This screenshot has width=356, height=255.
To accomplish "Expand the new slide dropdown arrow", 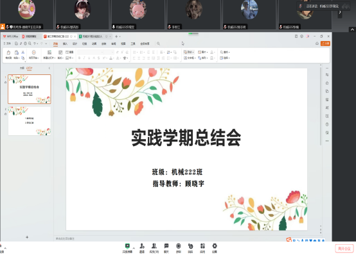I will [55, 58].
